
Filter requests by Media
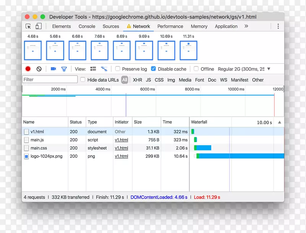pos(185,80)
